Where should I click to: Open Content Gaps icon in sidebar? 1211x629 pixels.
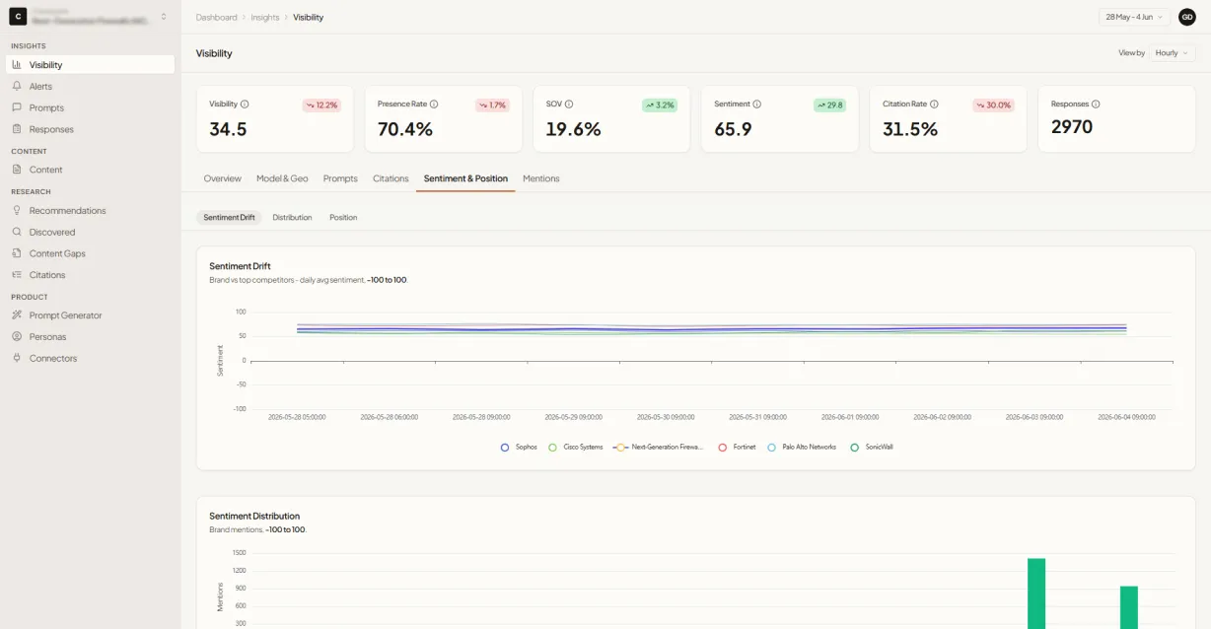[x=17, y=253]
